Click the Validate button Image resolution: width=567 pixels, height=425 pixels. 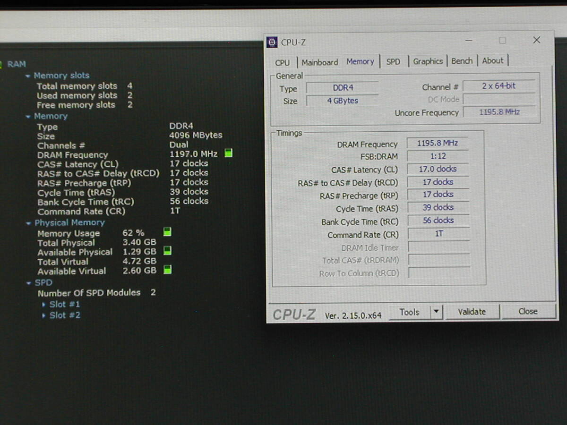coord(472,312)
